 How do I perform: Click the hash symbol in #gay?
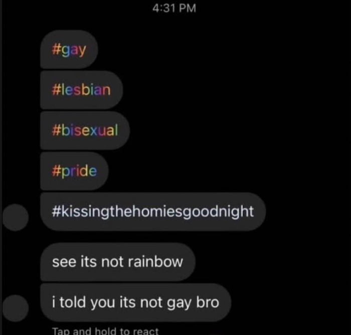(56, 49)
